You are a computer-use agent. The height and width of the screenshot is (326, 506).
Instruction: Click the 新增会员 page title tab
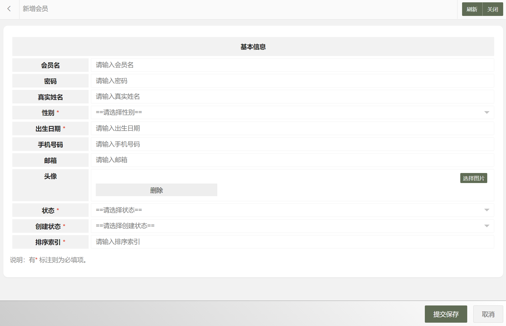coord(35,9)
